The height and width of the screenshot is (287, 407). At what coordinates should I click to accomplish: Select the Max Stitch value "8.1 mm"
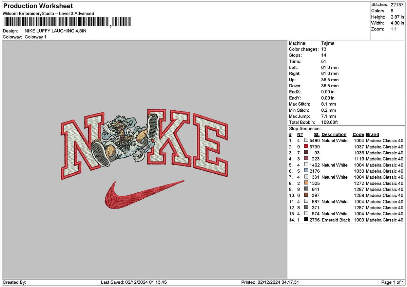[x=329, y=104]
